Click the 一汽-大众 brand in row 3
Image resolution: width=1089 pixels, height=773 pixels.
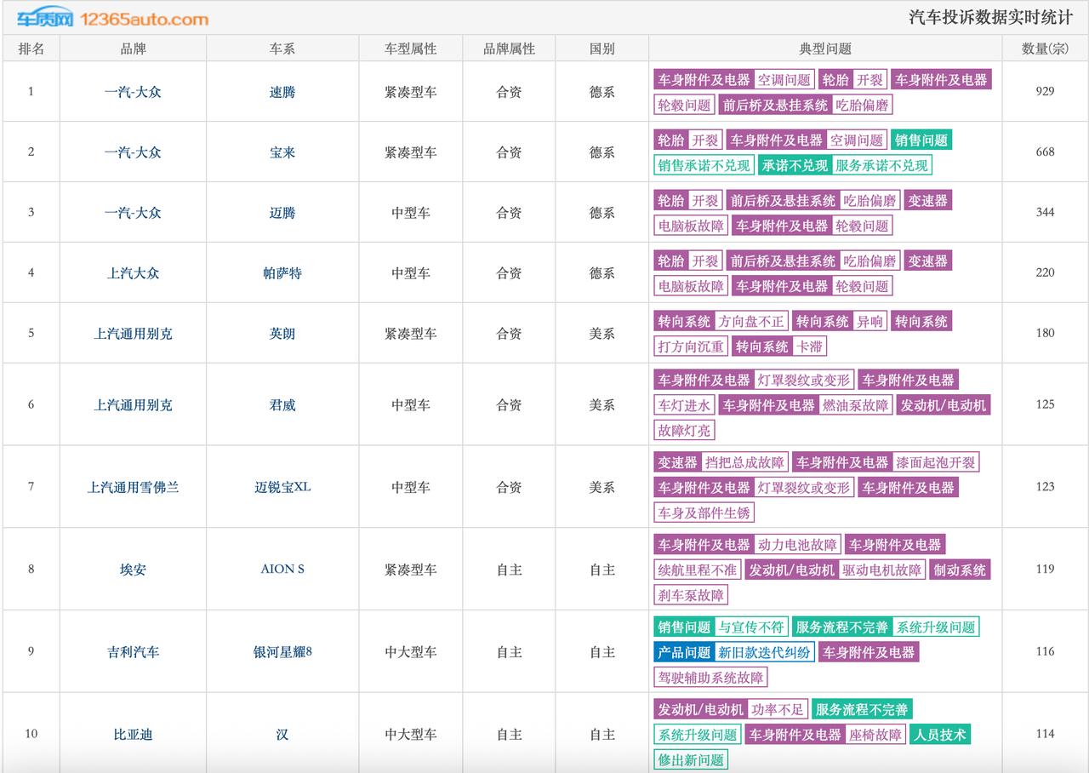pyautogui.click(x=133, y=213)
